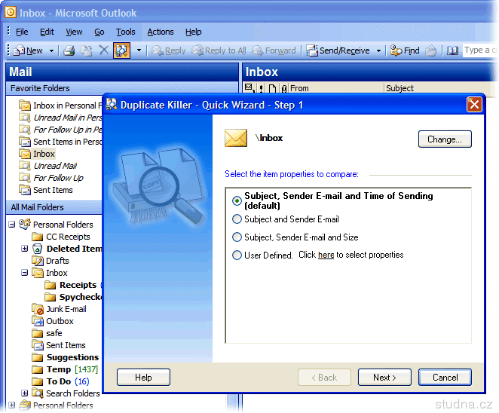Select the highlighted Inbox favorite folder
This screenshot has height=413, width=499.
[37, 154]
